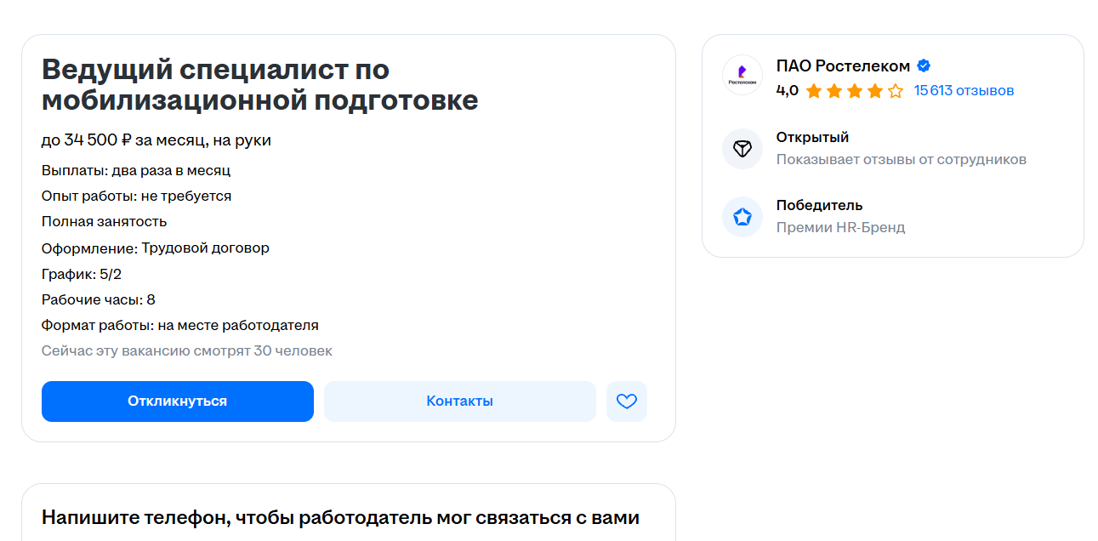Click the Победитель award label

(819, 206)
